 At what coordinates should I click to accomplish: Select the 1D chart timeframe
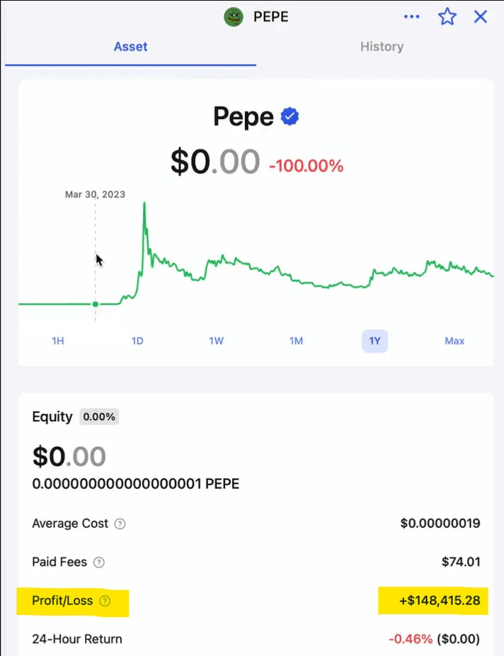[x=137, y=341]
